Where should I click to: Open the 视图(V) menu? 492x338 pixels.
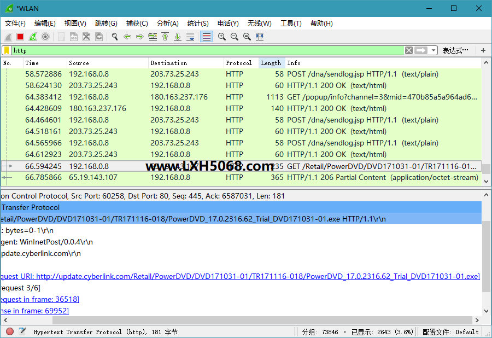[x=75, y=24]
